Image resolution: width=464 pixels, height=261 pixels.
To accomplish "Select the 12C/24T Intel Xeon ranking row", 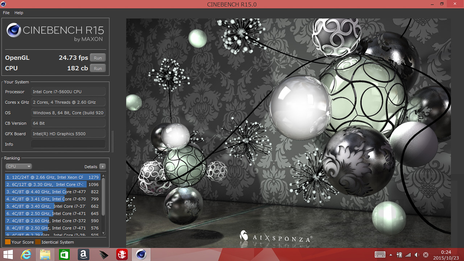I will [x=53, y=177].
